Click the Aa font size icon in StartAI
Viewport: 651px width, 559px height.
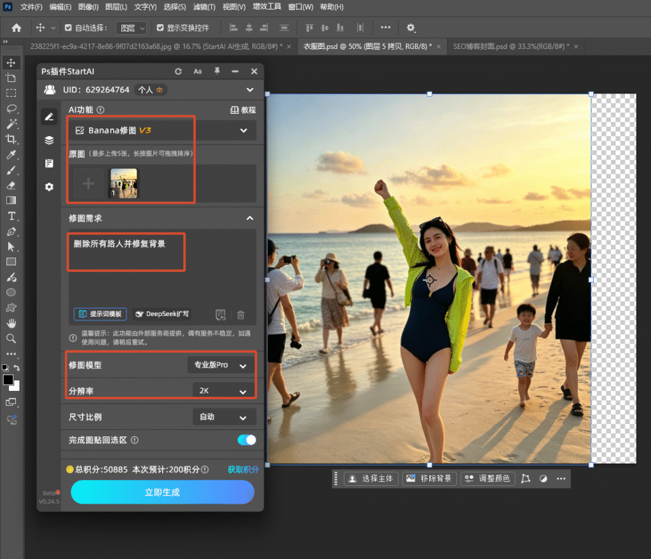pyautogui.click(x=198, y=71)
